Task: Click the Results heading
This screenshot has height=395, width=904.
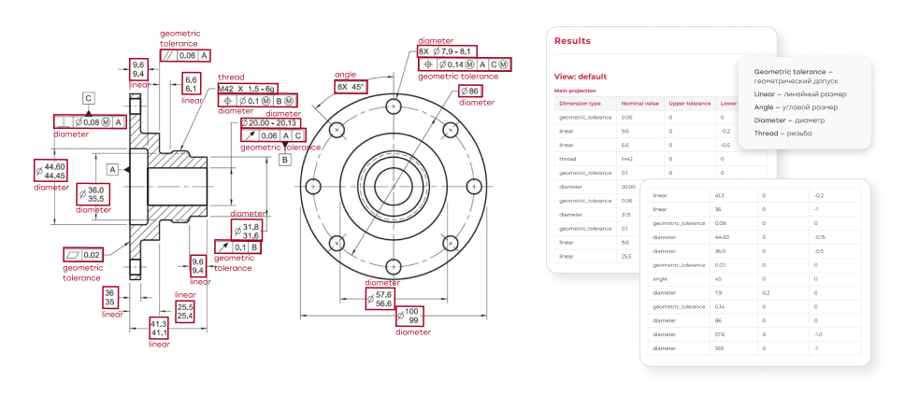Action: tap(572, 41)
